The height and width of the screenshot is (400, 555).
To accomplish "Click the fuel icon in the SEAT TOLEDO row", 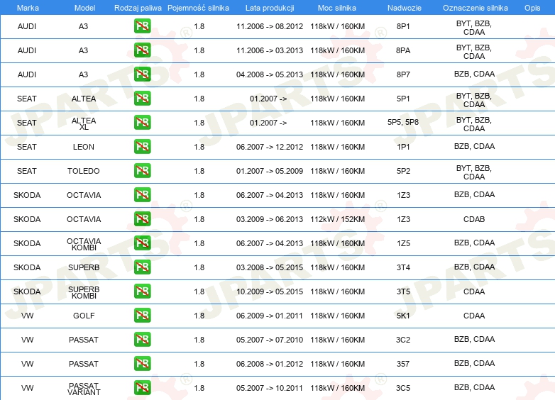I will point(142,171).
